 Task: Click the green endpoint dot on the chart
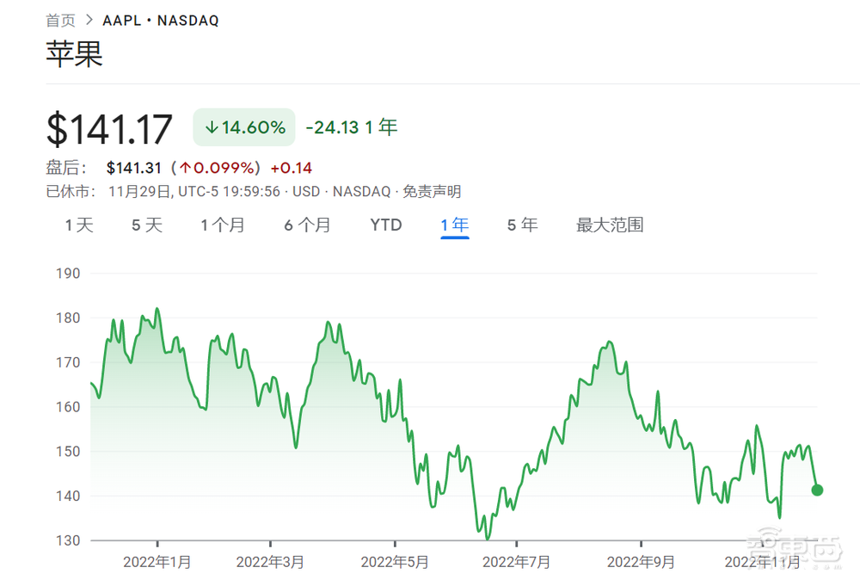[x=817, y=490]
